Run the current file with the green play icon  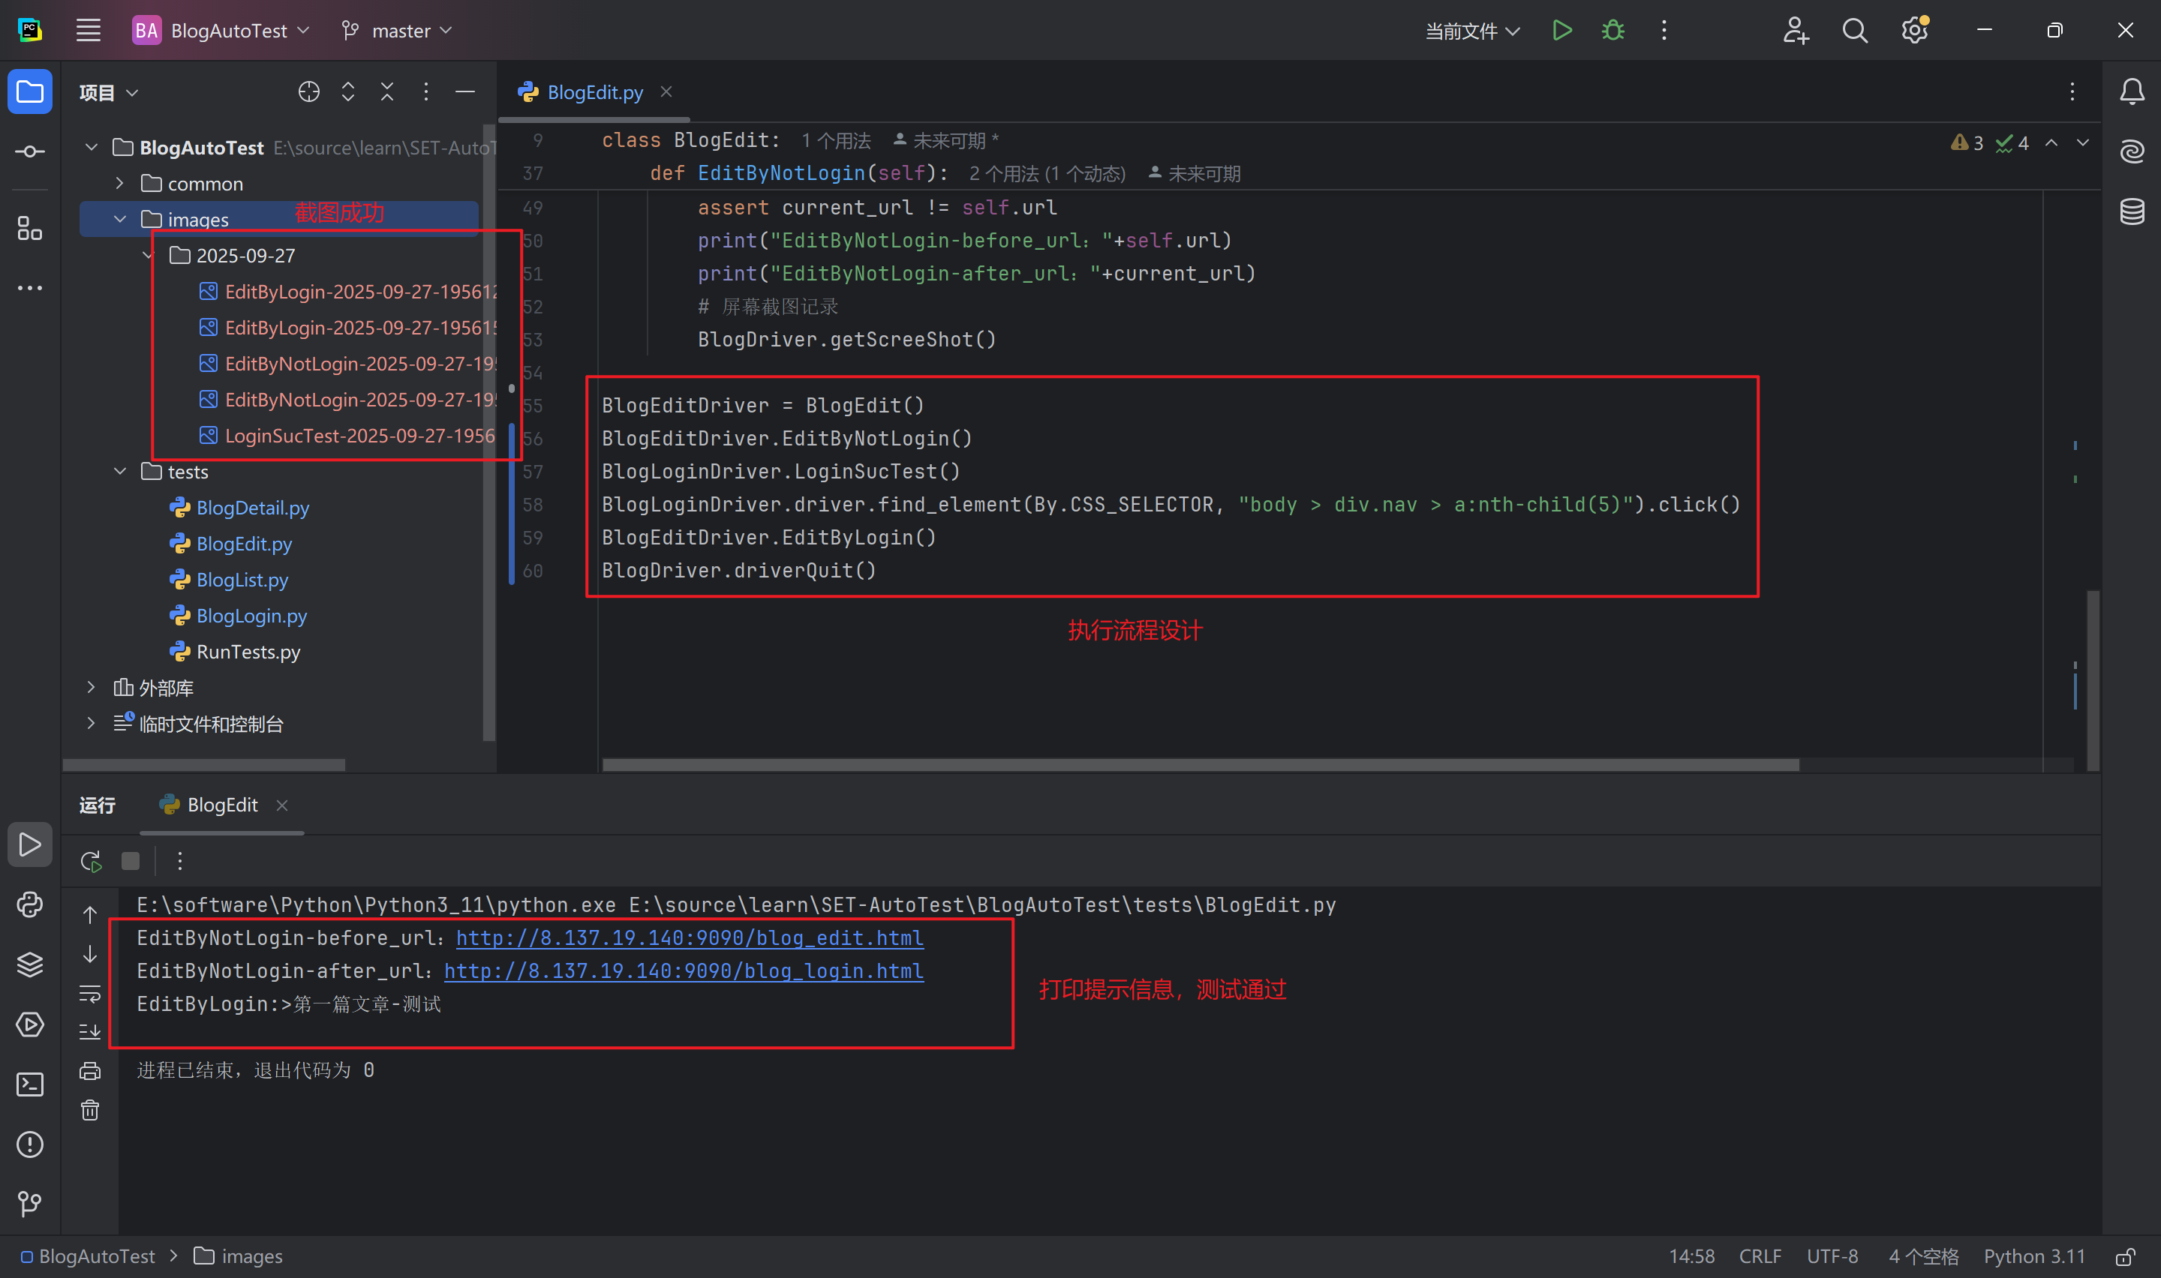pyautogui.click(x=1561, y=30)
